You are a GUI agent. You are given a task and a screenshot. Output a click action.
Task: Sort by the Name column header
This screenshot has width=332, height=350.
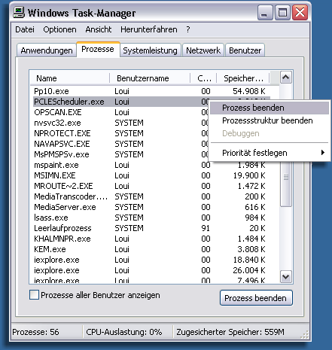coord(70,78)
